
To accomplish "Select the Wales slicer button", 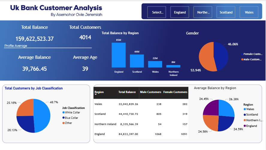I will (x=249, y=12).
